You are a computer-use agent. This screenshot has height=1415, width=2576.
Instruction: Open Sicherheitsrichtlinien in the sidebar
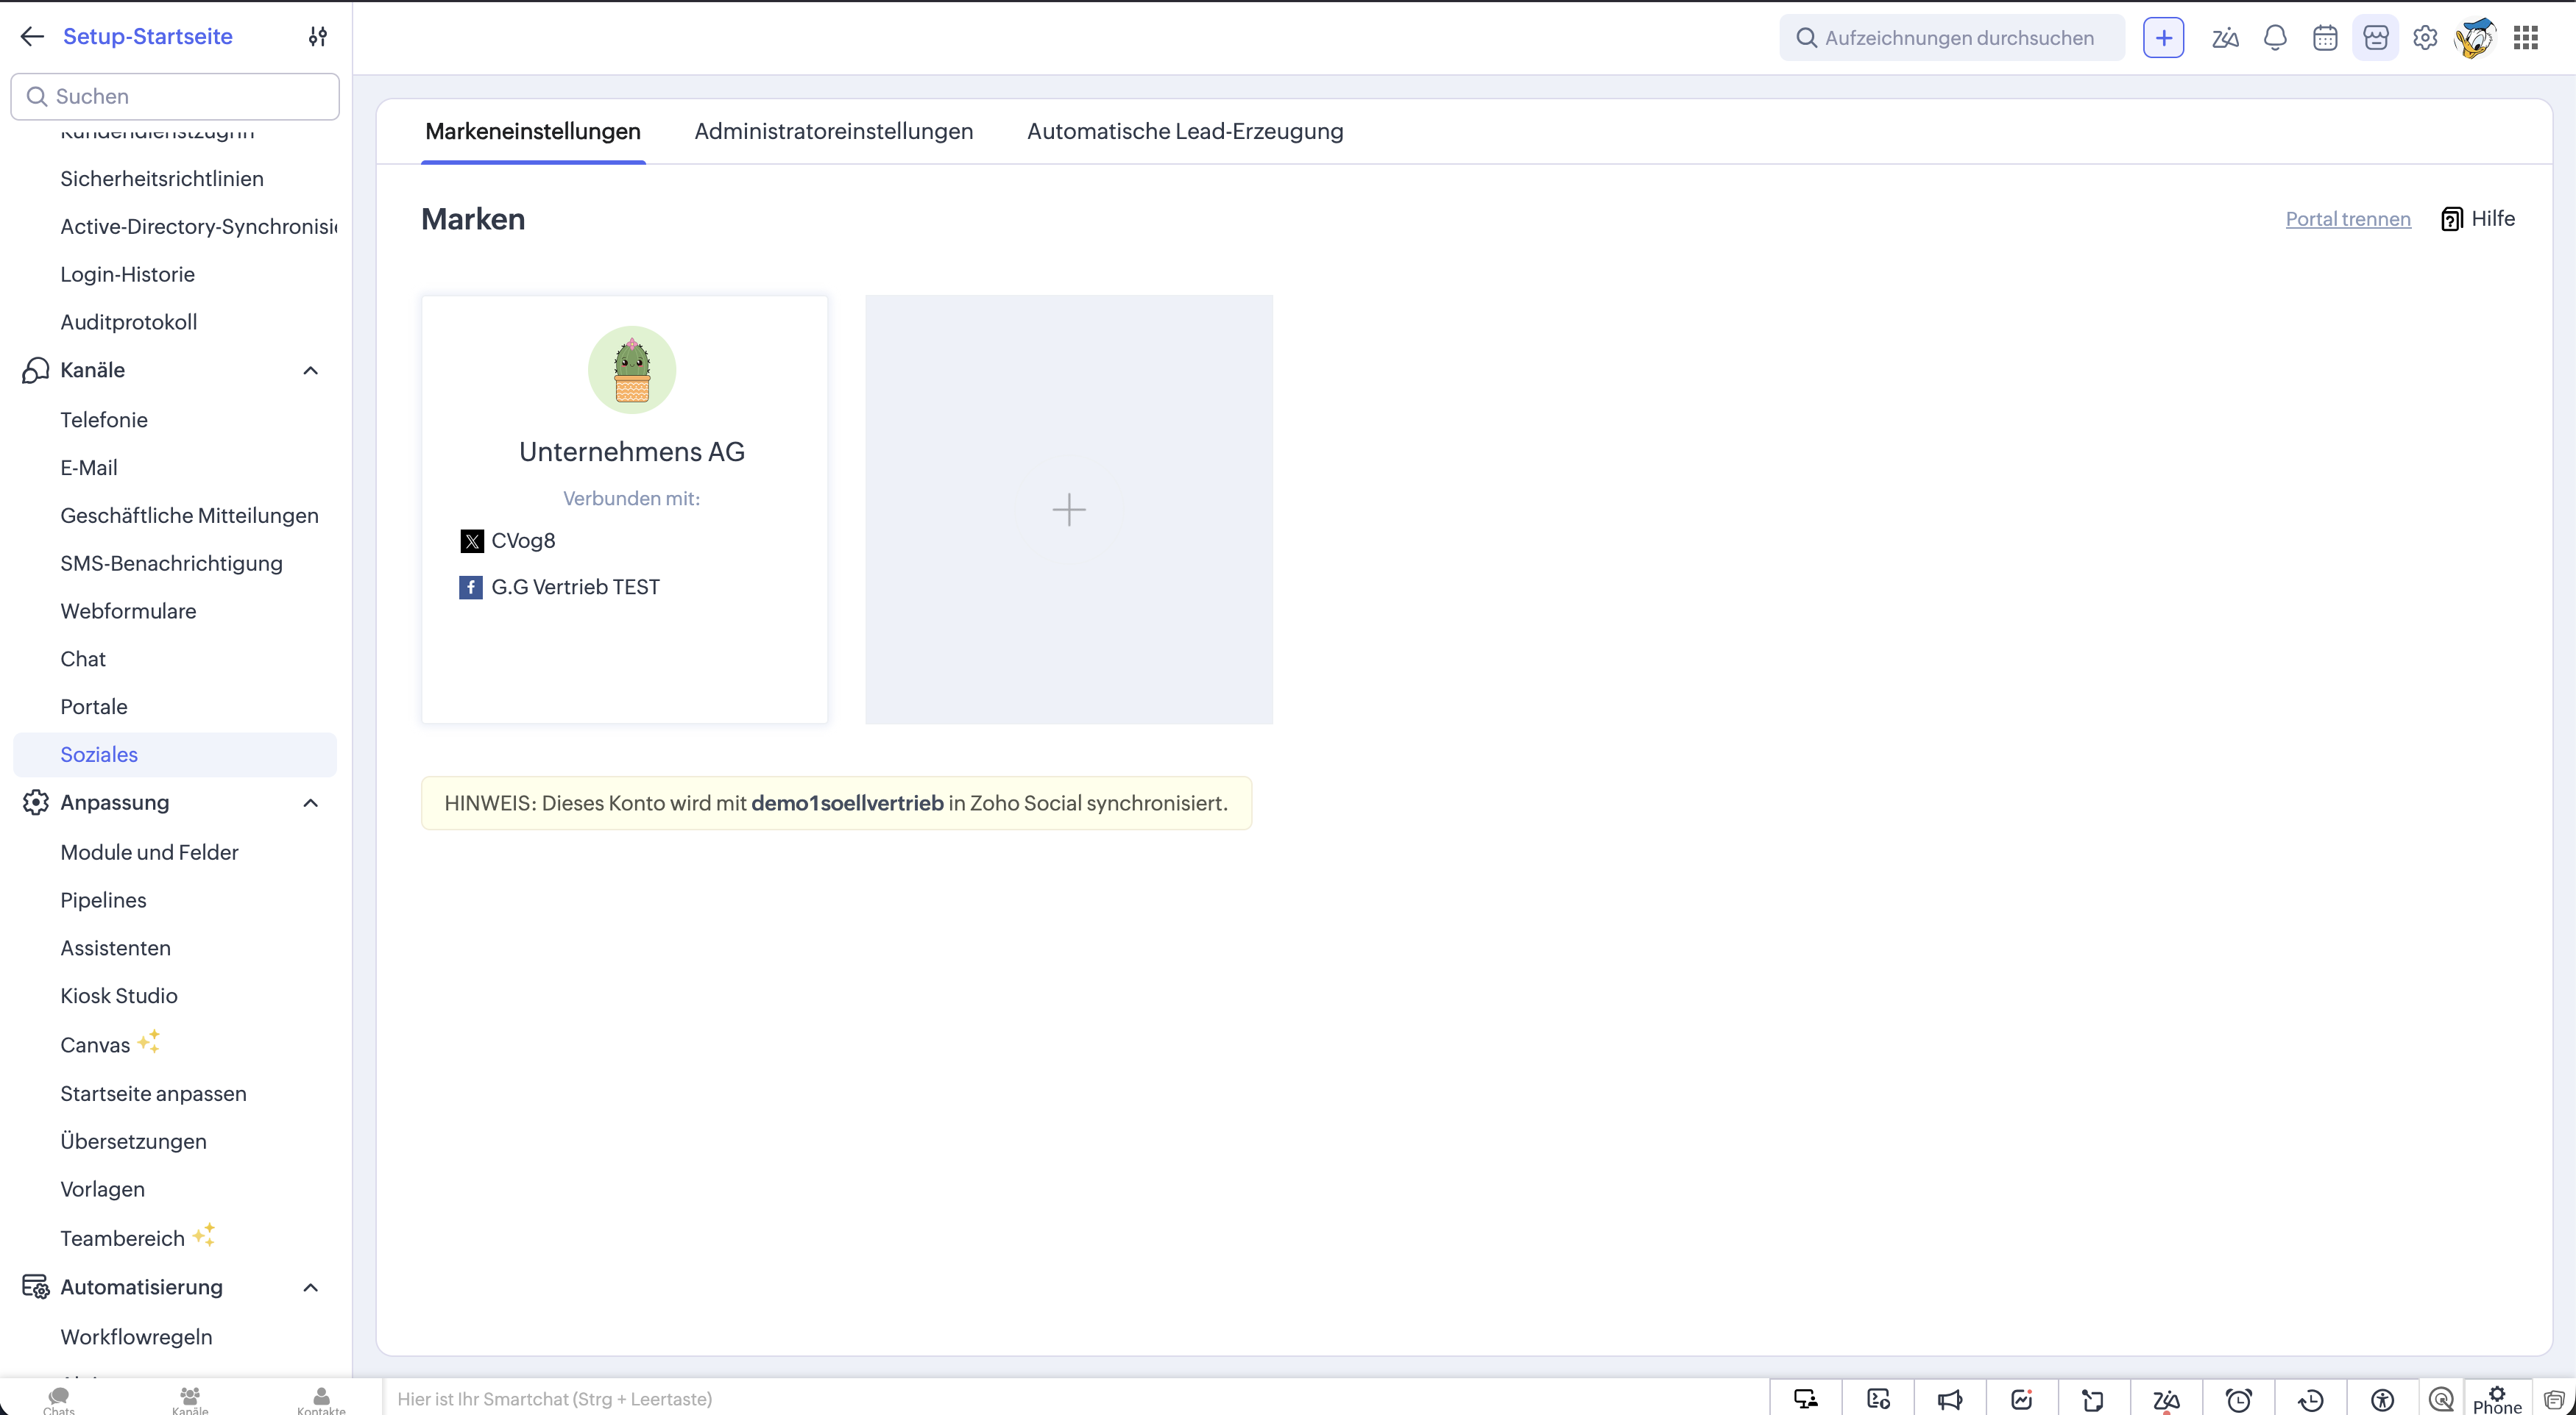(162, 179)
